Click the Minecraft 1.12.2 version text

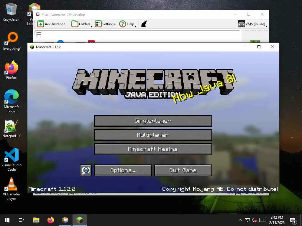point(52,189)
